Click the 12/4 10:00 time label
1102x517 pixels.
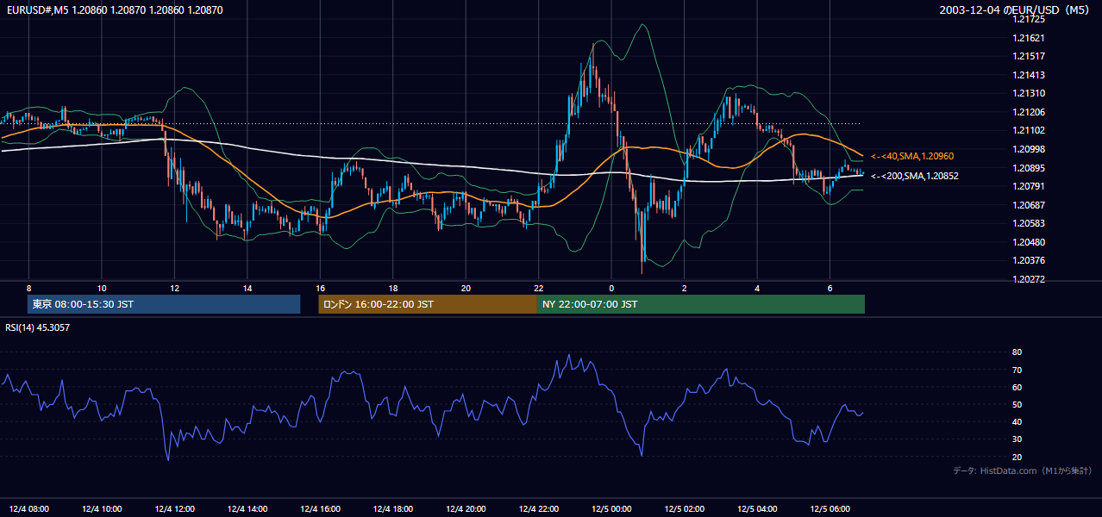pyautogui.click(x=102, y=509)
